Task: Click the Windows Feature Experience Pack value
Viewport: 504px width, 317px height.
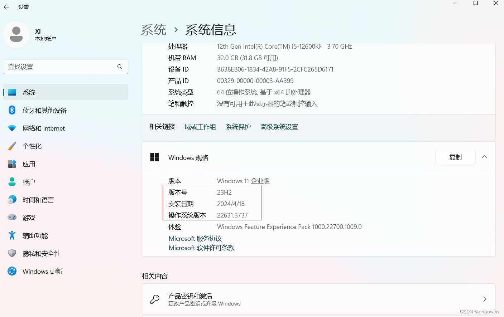Action: pos(289,227)
